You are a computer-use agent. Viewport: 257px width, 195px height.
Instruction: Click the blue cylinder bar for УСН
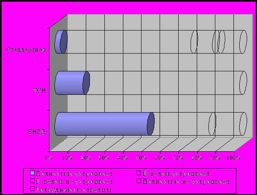pos(72,83)
